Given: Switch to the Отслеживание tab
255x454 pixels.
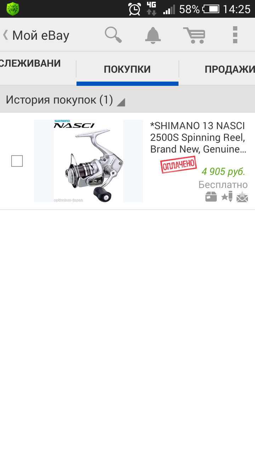Looking at the screenshot, I should (x=30, y=64).
